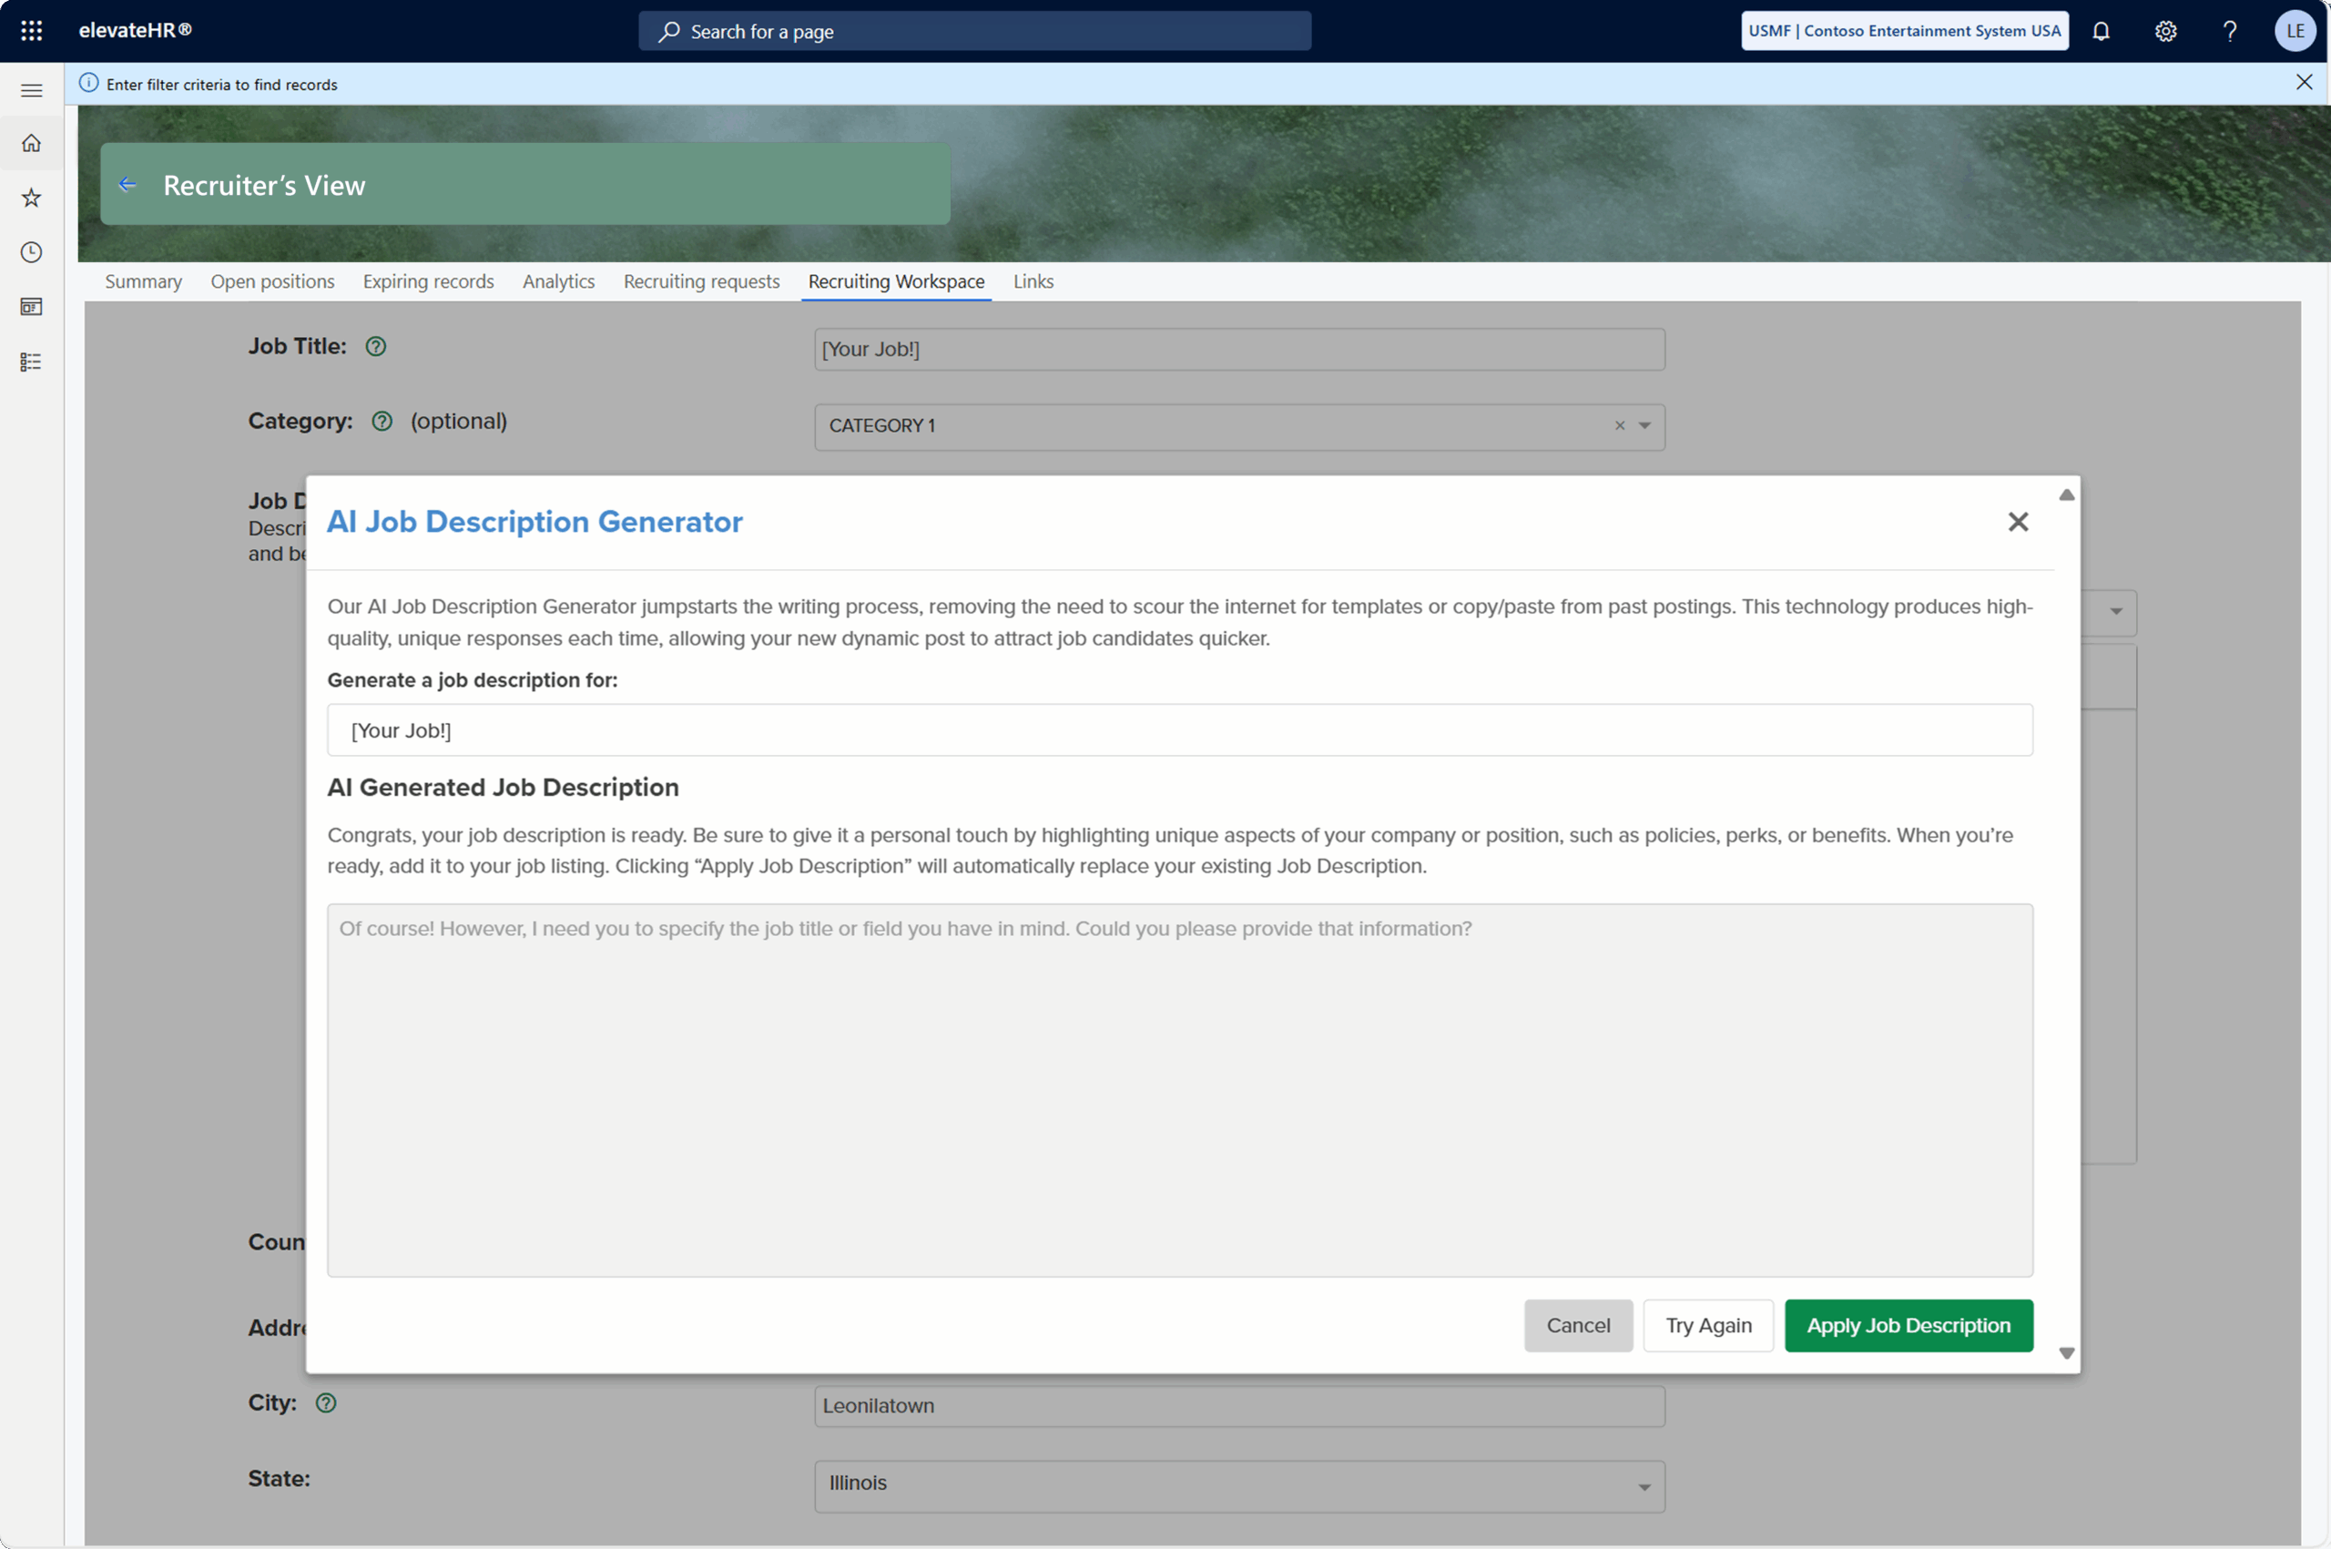
Task: Open notifications bell
Action: tap(2101, 31)
